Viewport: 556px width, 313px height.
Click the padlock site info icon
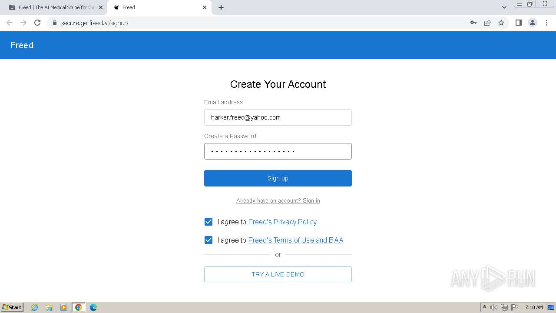[54, 23]
